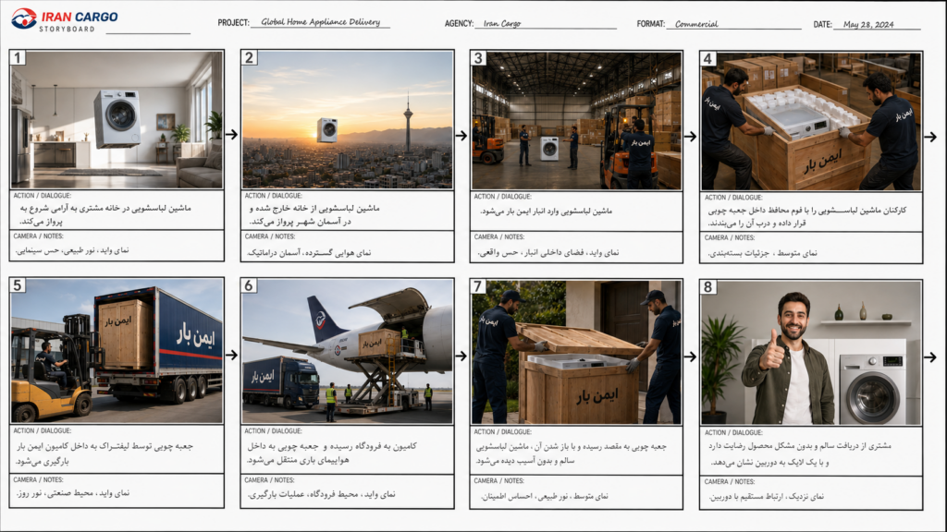Select panel 4 Camera/Notes Persian text
The image size is (947, 532).
pyautogui.click(x=763, y=253)
